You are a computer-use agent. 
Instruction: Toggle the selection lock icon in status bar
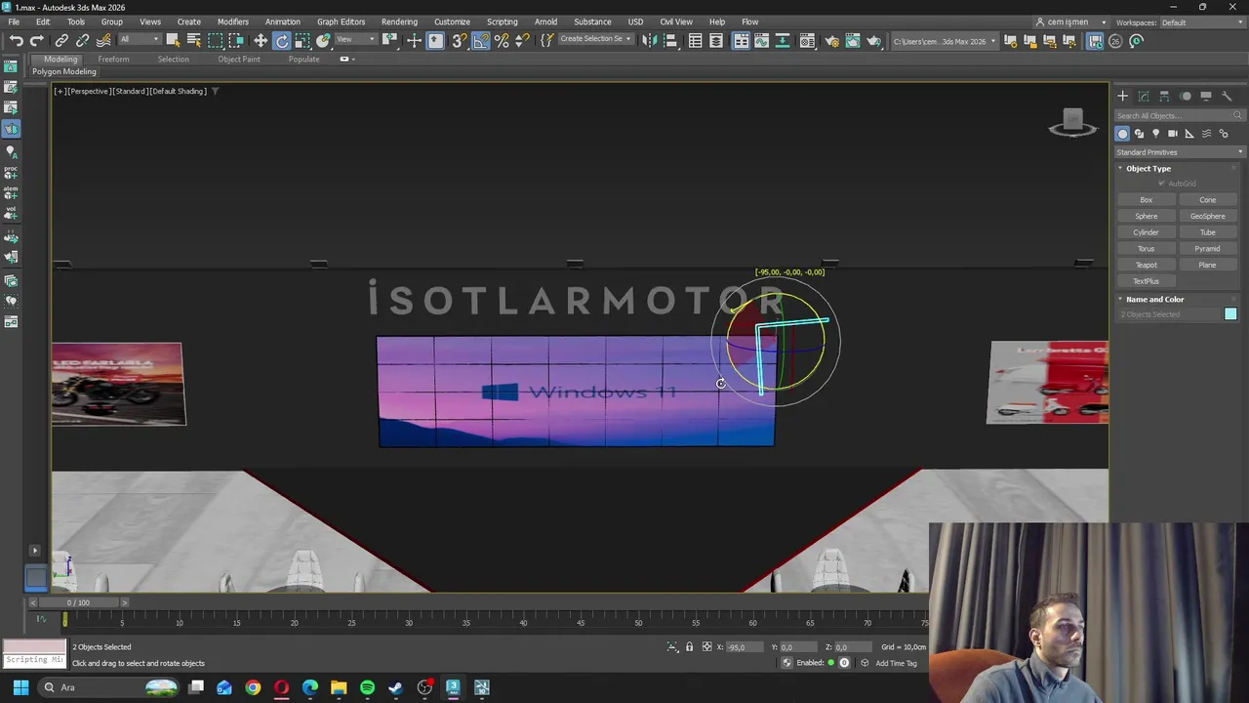690,647
